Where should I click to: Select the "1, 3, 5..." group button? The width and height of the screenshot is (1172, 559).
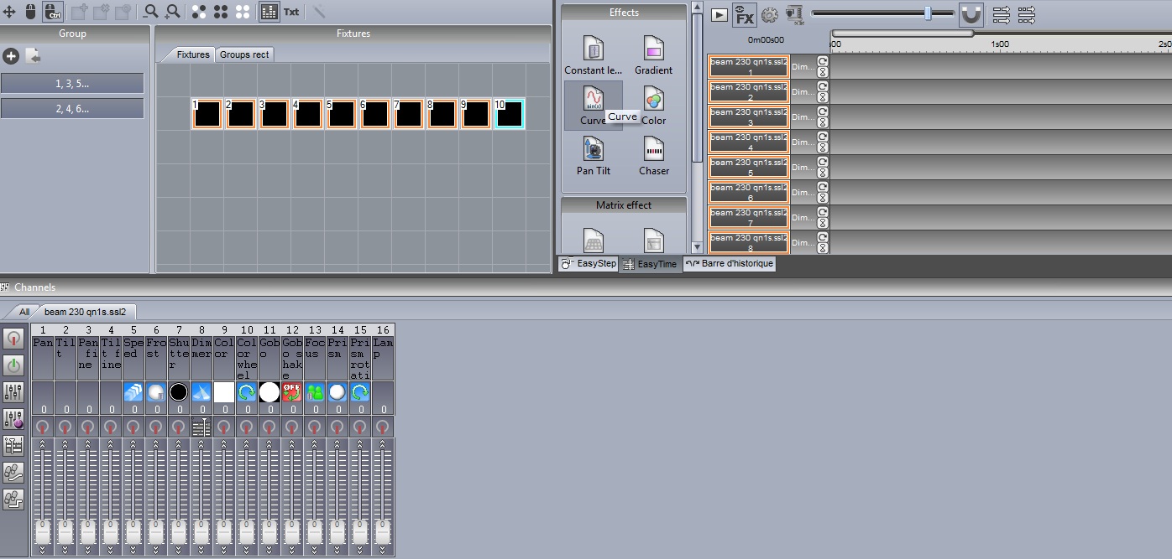[x=72, y=84]
